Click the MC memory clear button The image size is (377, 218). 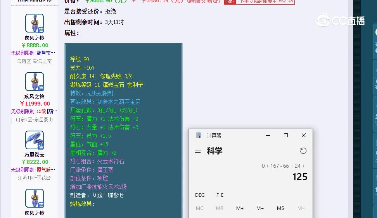point(200,208)
